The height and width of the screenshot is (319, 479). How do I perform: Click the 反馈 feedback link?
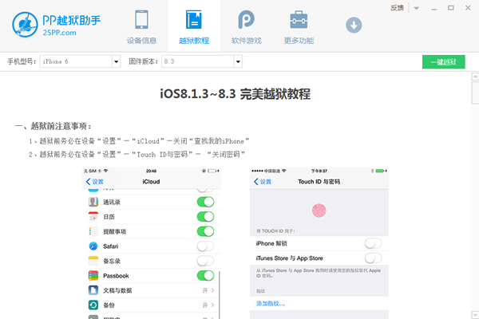tap(397, 8)
